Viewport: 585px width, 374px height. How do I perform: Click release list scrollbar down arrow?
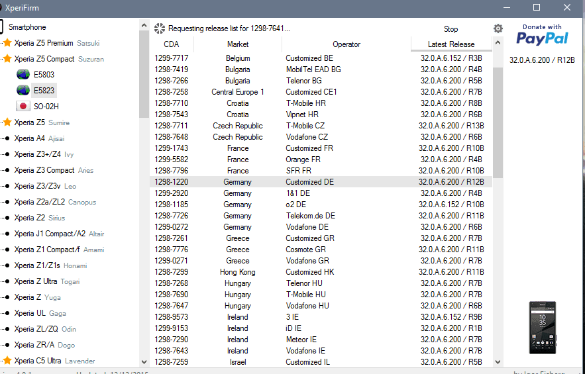pos(498,361)
